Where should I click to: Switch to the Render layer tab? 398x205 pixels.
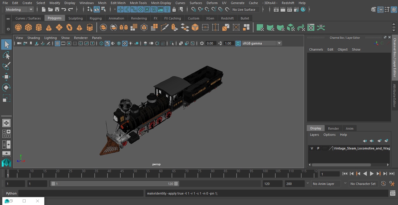click(333, 129)
